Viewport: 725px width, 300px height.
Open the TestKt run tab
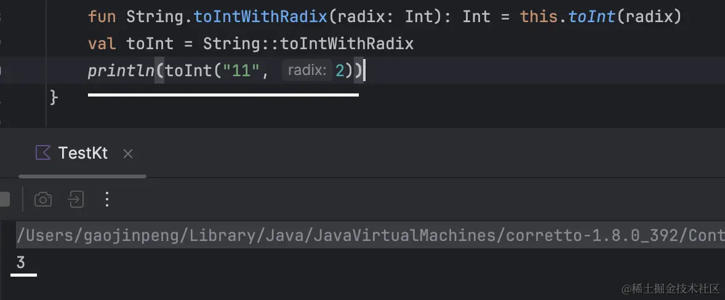coord(82,153)
